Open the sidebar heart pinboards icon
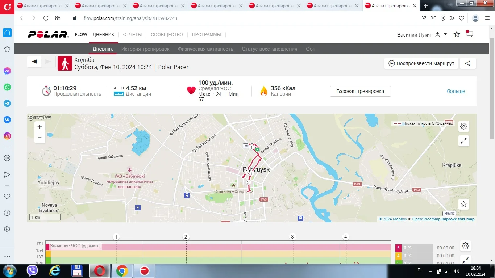 pyautogui.click(x=7, y=197)
